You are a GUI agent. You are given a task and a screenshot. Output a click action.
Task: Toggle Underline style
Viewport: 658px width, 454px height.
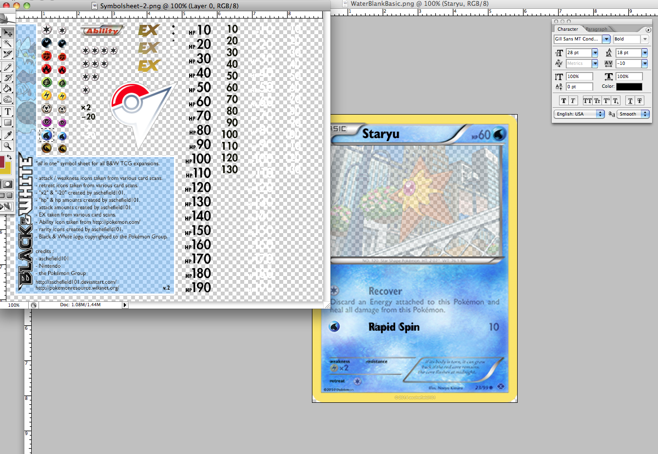630,101
